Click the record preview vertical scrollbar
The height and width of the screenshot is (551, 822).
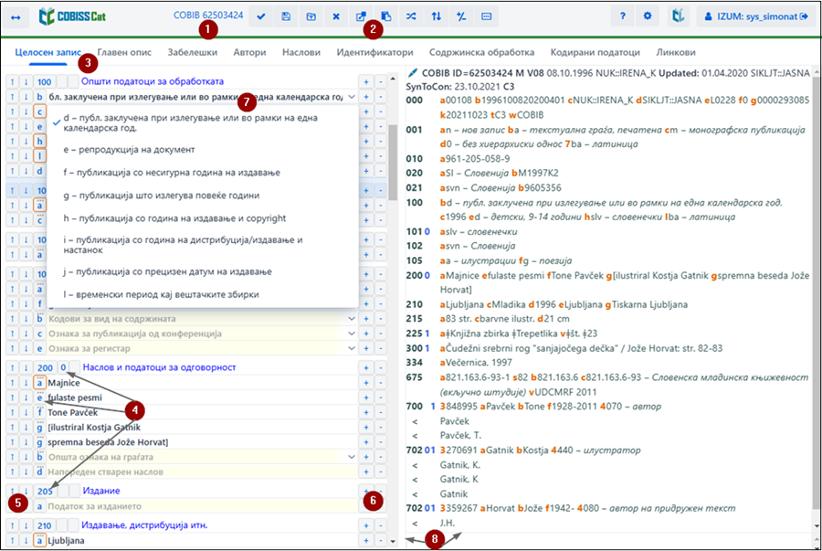(817, 293)
